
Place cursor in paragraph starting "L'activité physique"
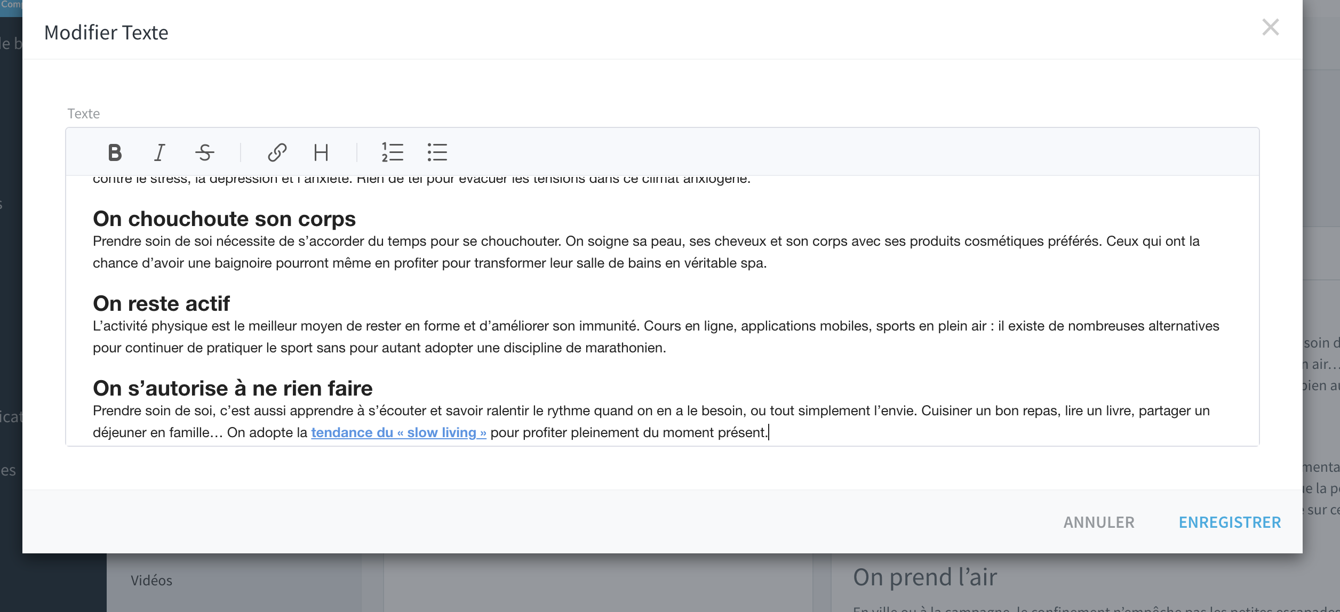click(x=656, y=337)
